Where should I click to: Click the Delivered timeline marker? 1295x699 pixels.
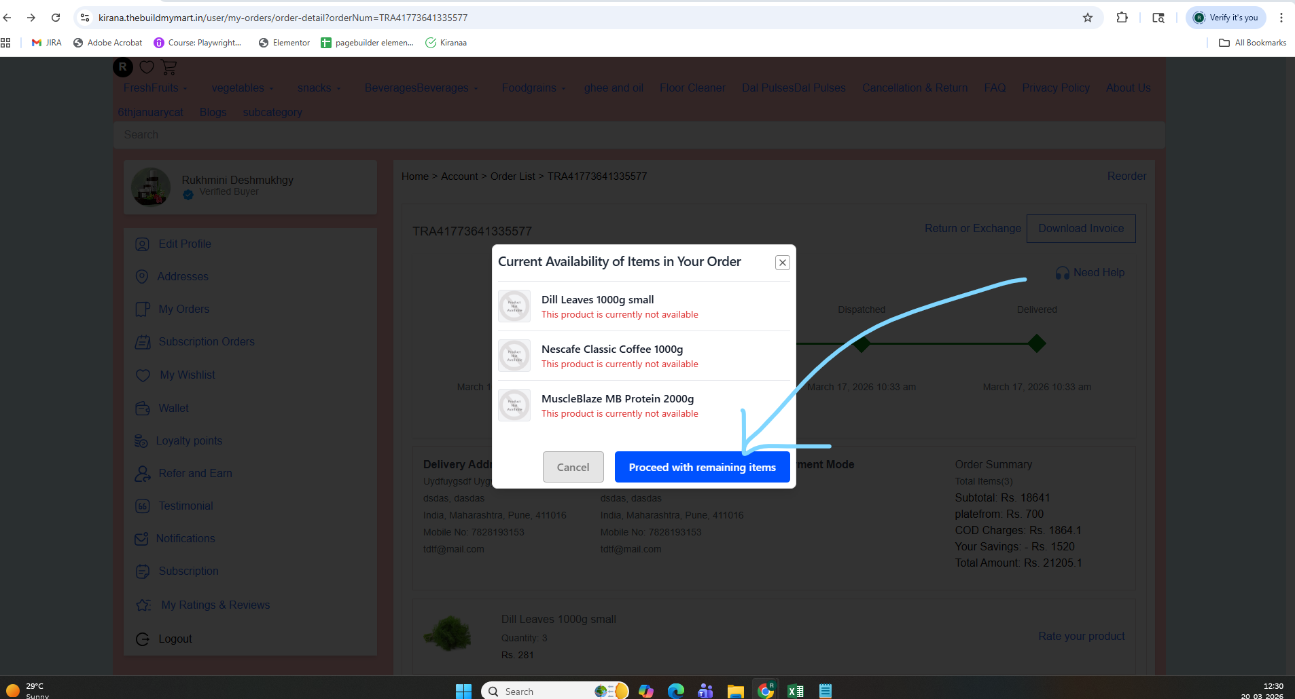point(1037,344)
